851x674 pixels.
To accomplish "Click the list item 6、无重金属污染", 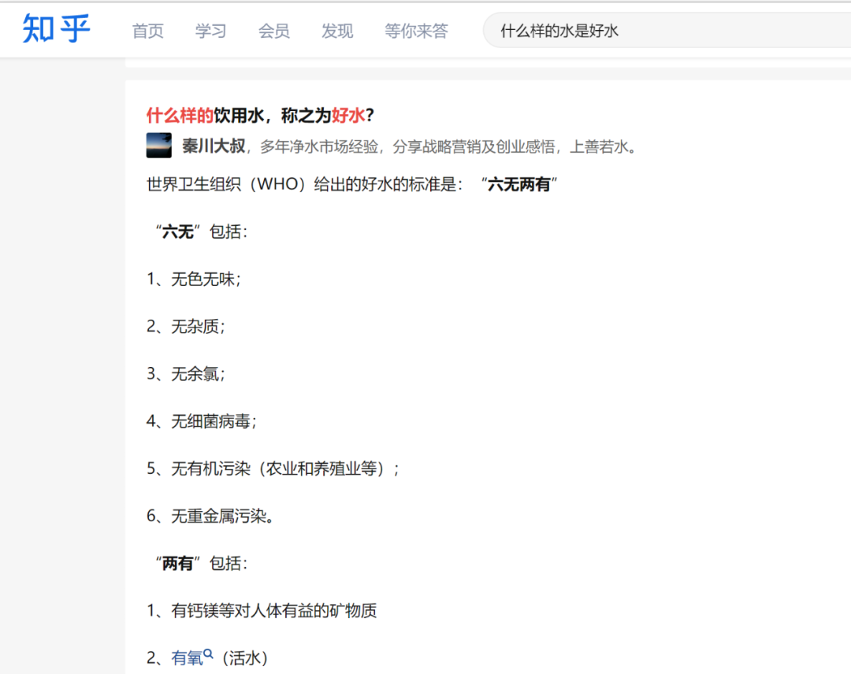I will pyautogui.click(x=210, y=516).
